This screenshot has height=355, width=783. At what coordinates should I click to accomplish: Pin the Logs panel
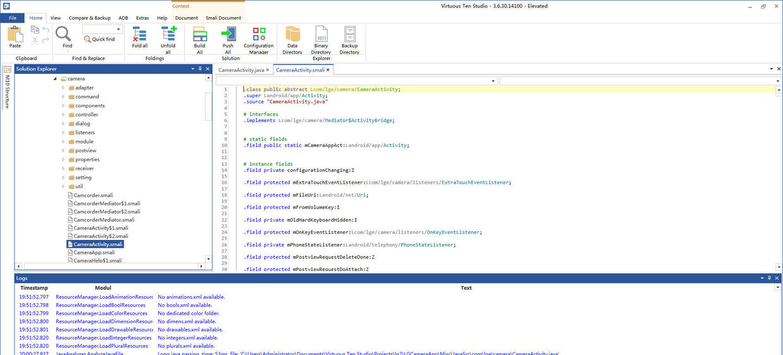[770, 278]
